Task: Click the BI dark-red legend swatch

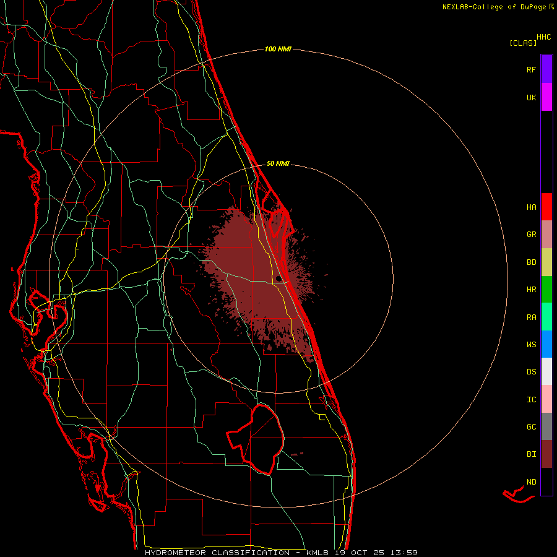Action: click(546, 454)
